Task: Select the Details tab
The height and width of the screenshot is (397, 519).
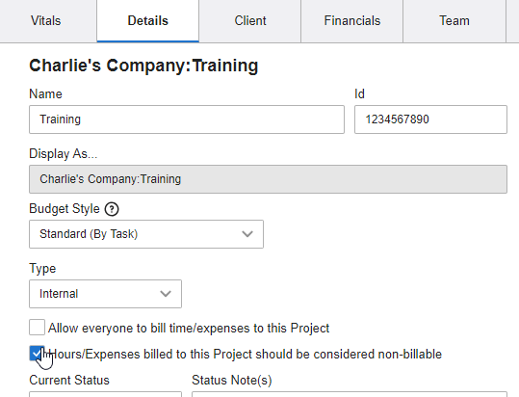Action: (148, 21)
